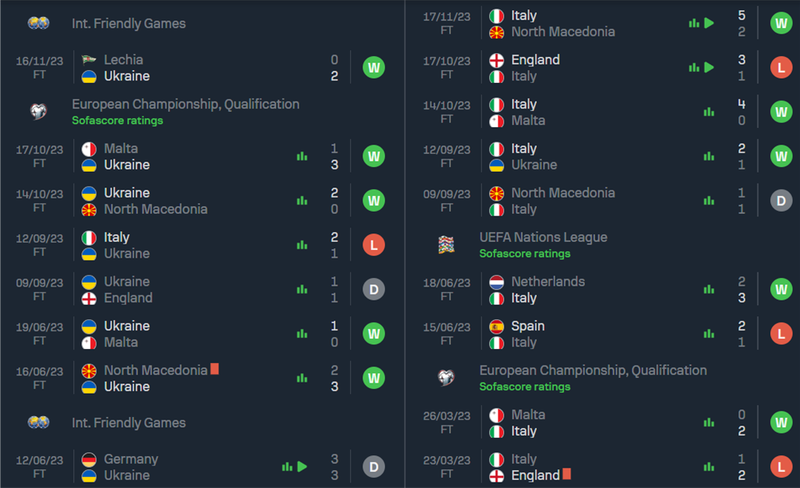Image resolution: width=800 pixels, height=488 pixels.
Task: Play highlights for Italy vs North Macedonia 5-2
Action: pos(709,23)
